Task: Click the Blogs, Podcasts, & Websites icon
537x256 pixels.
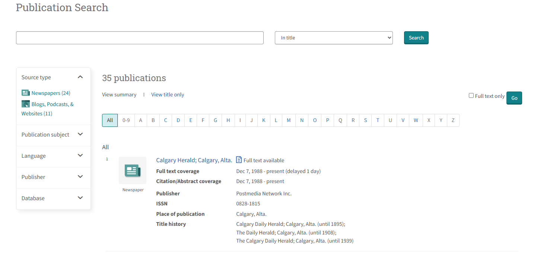Action: [x=25, y=104]
